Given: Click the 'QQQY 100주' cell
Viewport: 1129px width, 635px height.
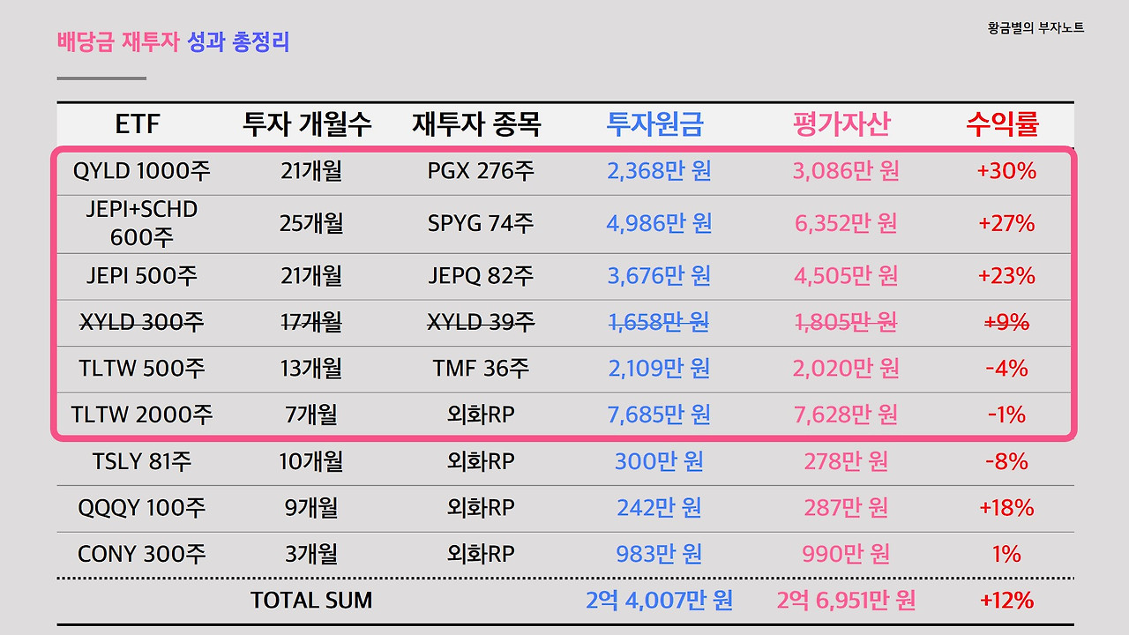Looking at the screenshot, I should [142, 508].
